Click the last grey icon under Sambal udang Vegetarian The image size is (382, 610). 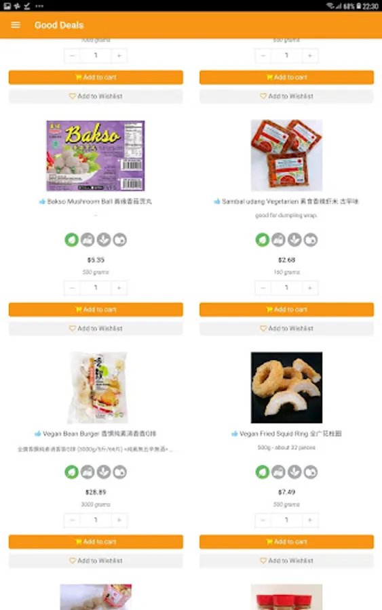point(311,240)
